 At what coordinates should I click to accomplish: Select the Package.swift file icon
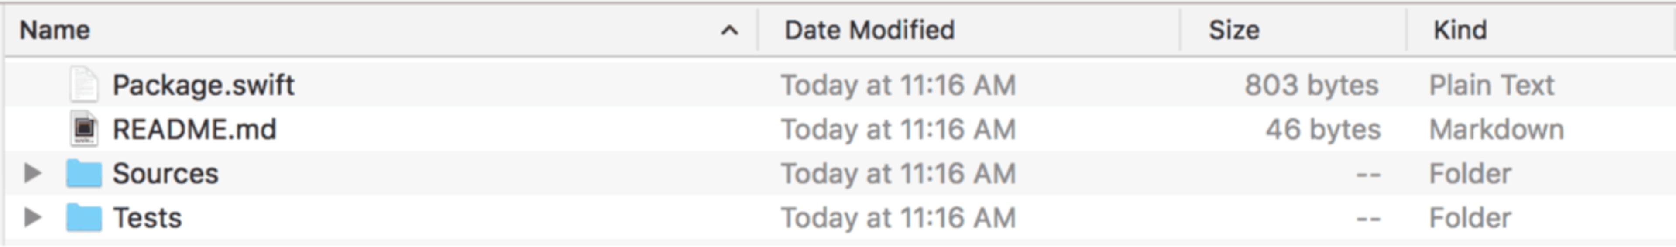pos(84,85)
